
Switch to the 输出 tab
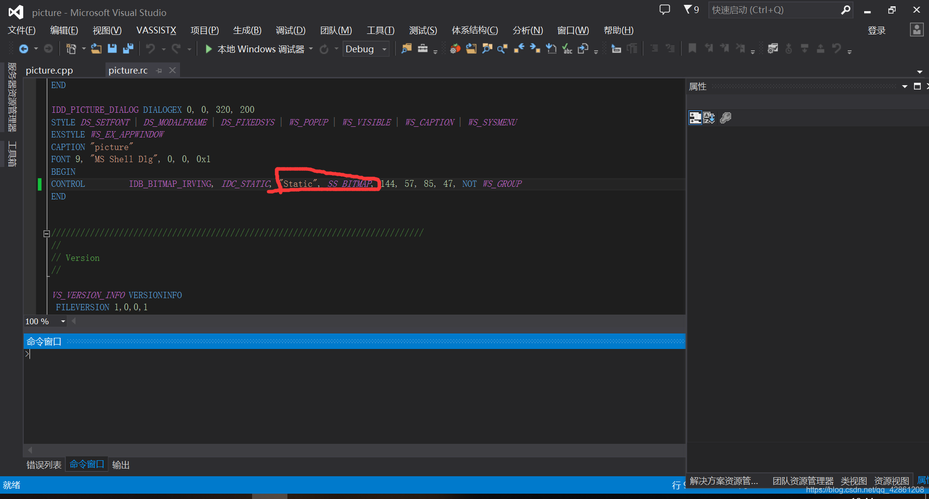[x=121, y=465]
